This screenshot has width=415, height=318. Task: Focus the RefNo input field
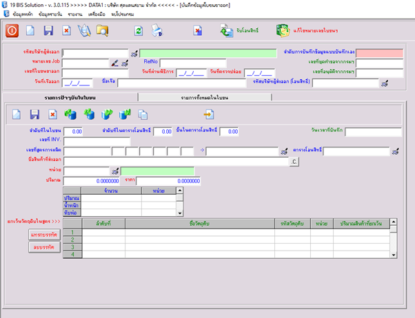193,63
